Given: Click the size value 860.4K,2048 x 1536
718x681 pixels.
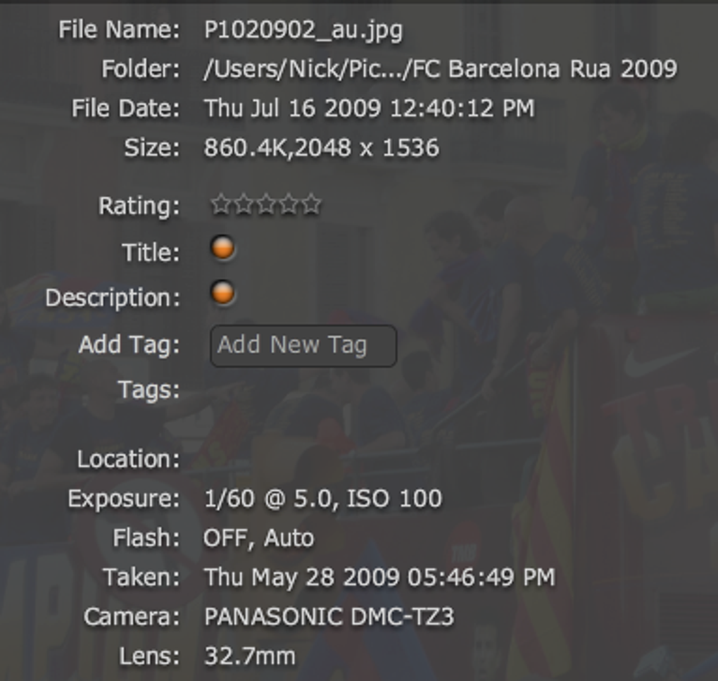Looking at the screenshot, I should tap(322, 148).
